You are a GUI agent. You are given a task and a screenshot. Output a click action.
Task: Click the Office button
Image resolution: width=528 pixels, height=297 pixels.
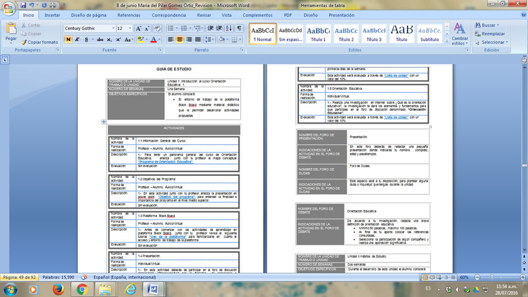tap(9, 8)
